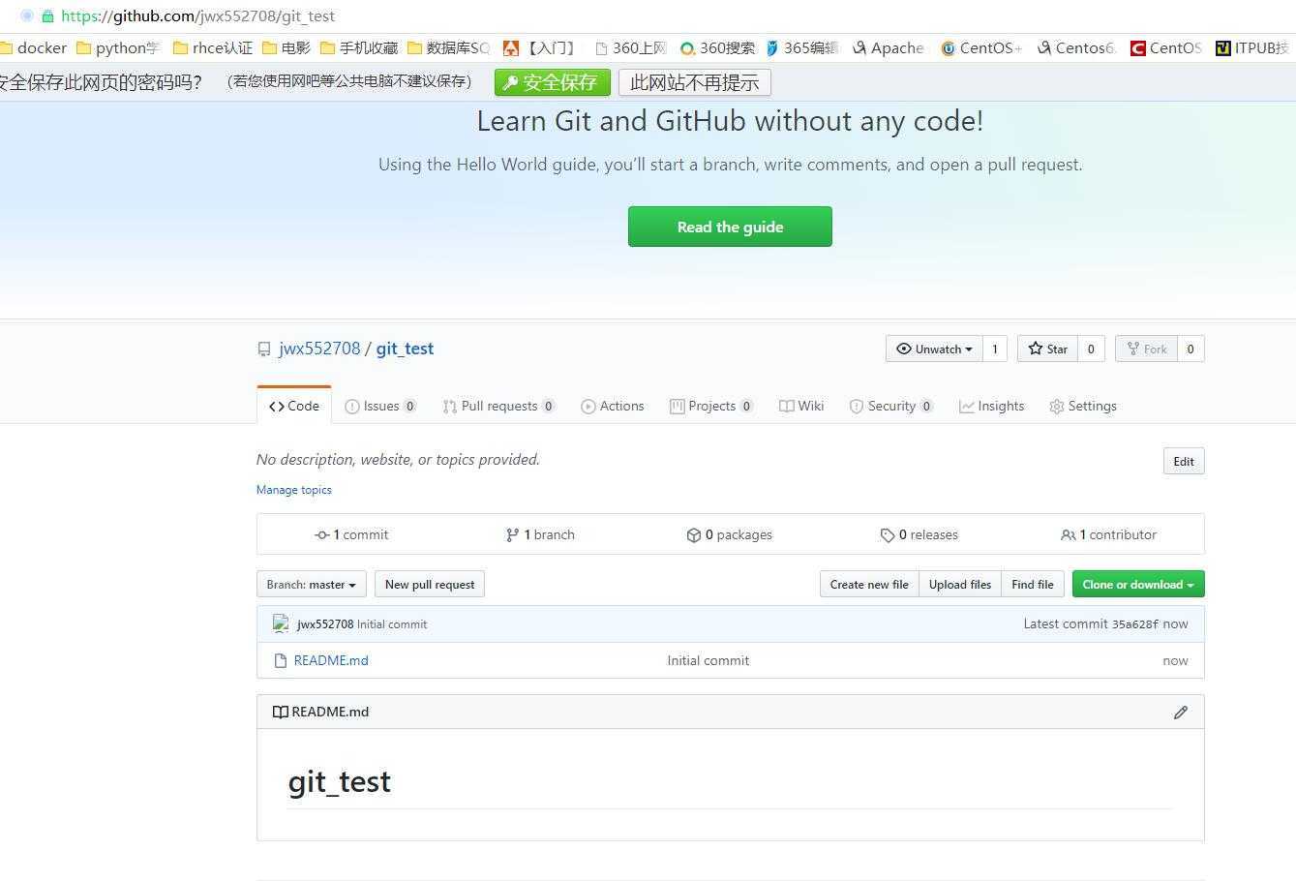The width and height of the screenshot is (1296, 881).
Task: Click the address bar URL
Action: tap(198, 16)
